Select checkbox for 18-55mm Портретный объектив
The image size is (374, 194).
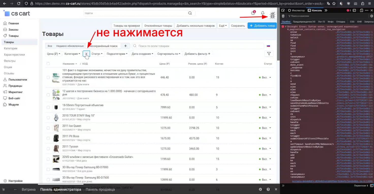[x=48, y=107]
